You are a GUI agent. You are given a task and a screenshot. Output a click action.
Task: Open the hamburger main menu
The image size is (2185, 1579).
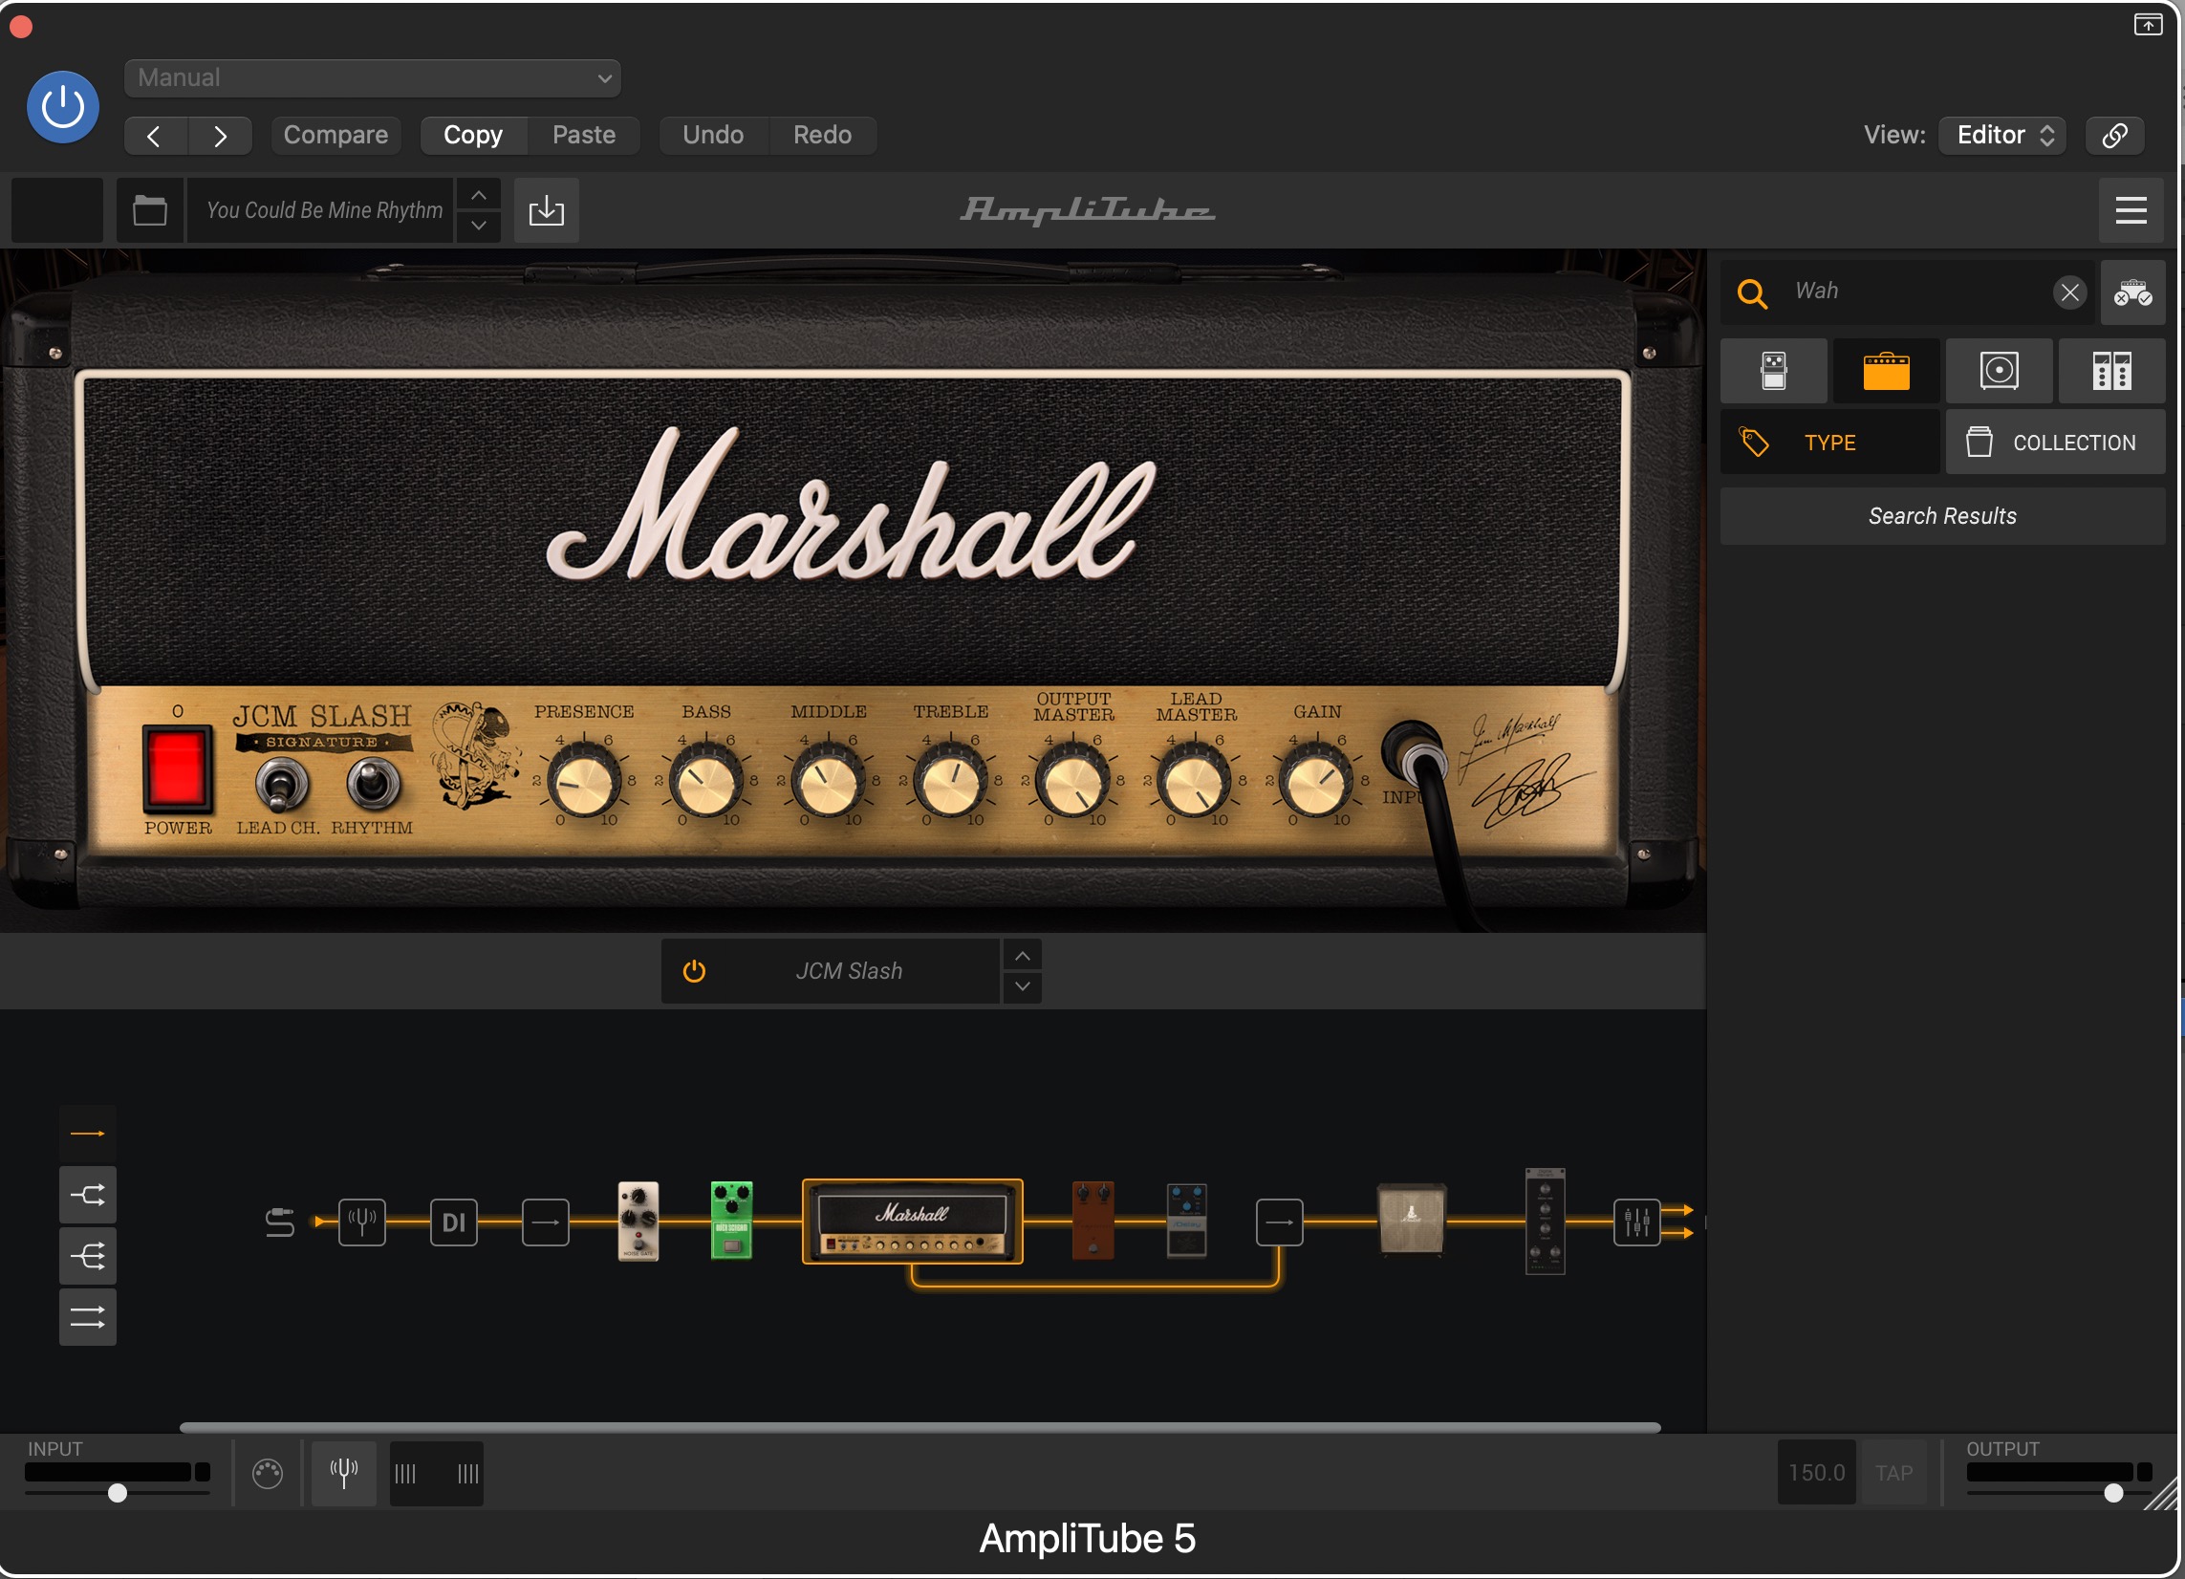[2131, 210]
